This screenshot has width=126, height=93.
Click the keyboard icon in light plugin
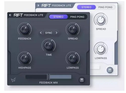click(x=110, y=70)
